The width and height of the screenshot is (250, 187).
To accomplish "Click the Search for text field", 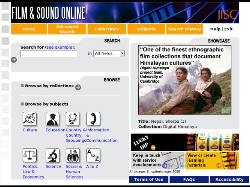I will point(49,54).
